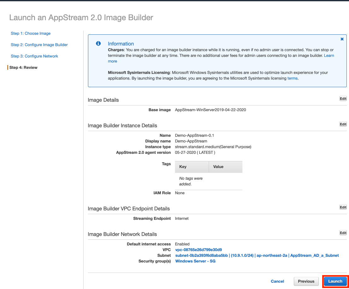The width and height of the screenshot is (349, 289).
Task: Click the agent version 05-27-2020 ( LATEST )
Action: [x=195, y=153]
